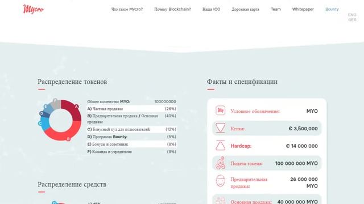The height and width of the screenshot is (204, 364).
Task: Click 'Подача токена' label
Action: (x=246, y=163)
